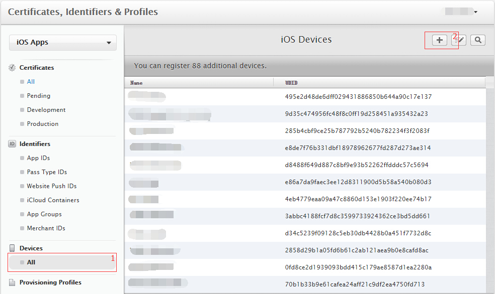Open Production certificates

pyautogui.click(x=43, y=124)
